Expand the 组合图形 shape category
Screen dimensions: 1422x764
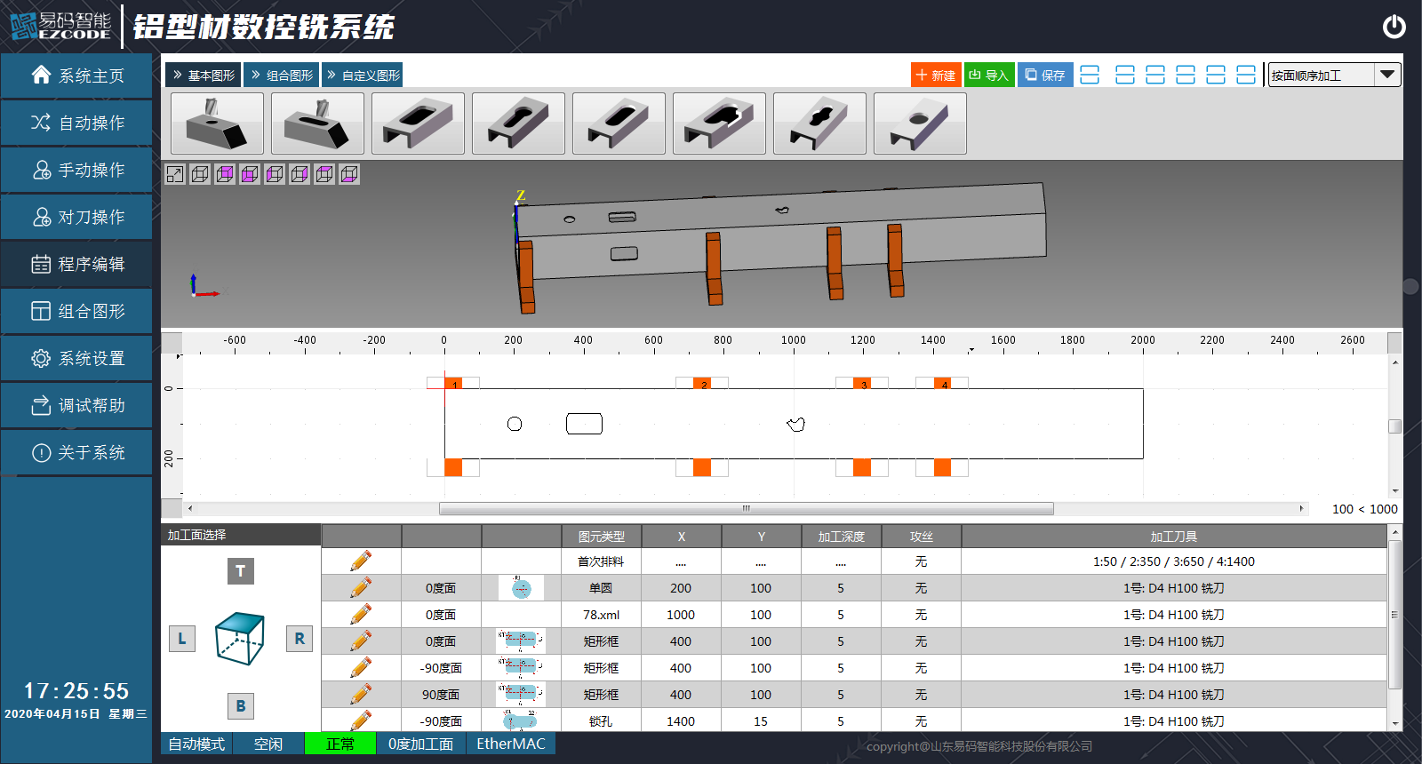(283, 76)
